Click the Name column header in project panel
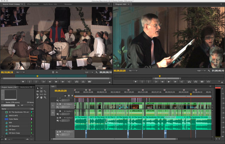The width and height of the screenshot is (225, 144). coord(4,109)
